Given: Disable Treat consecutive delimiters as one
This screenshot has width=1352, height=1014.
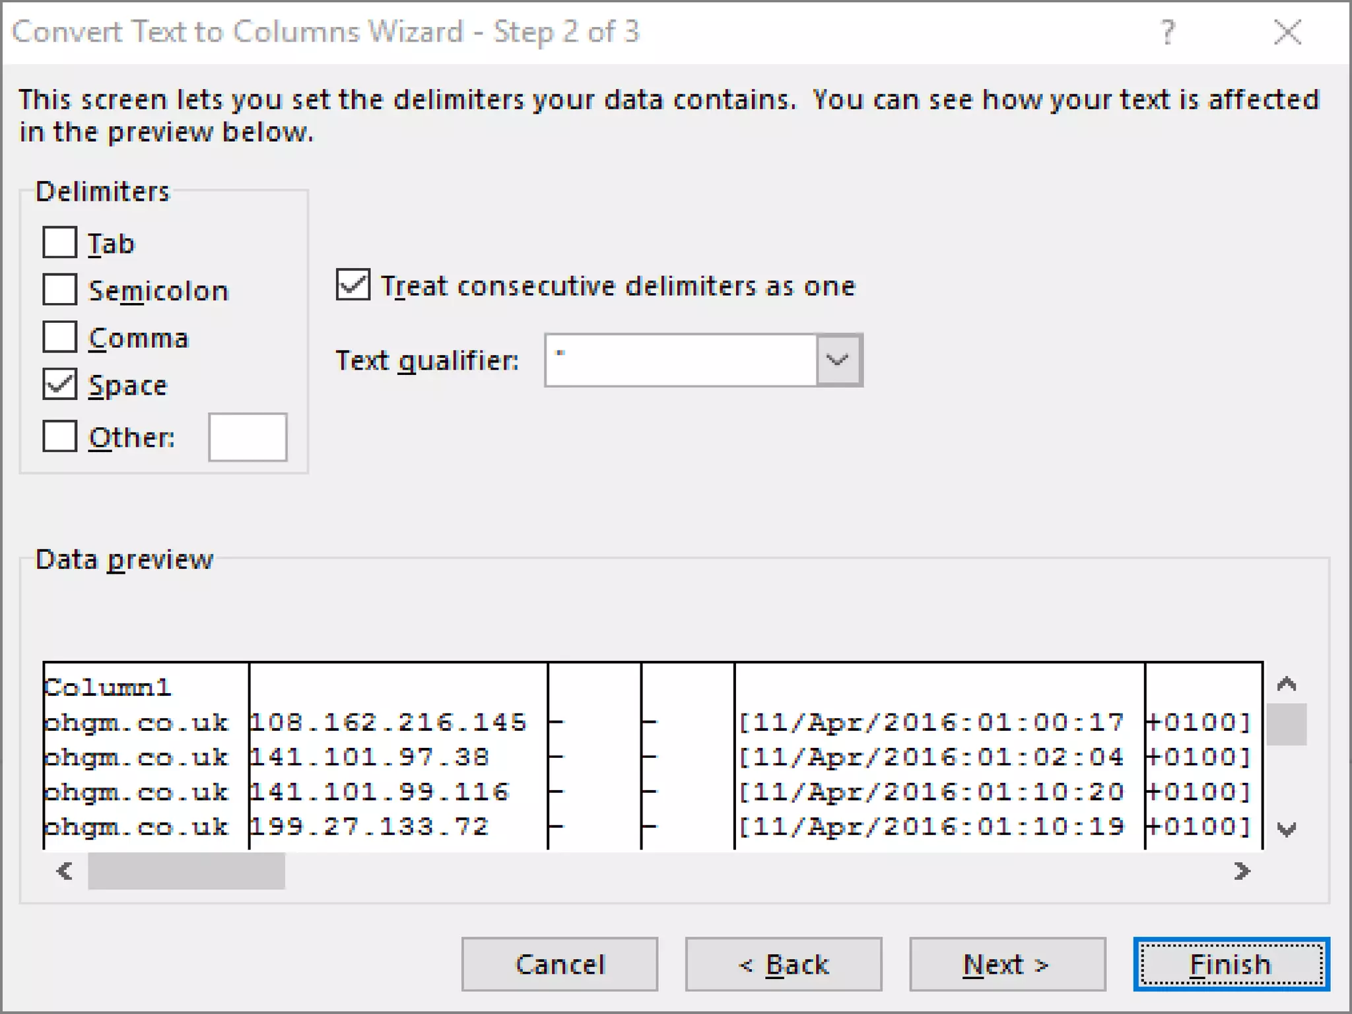Looking at the screenshot, I should coord(353,285).
